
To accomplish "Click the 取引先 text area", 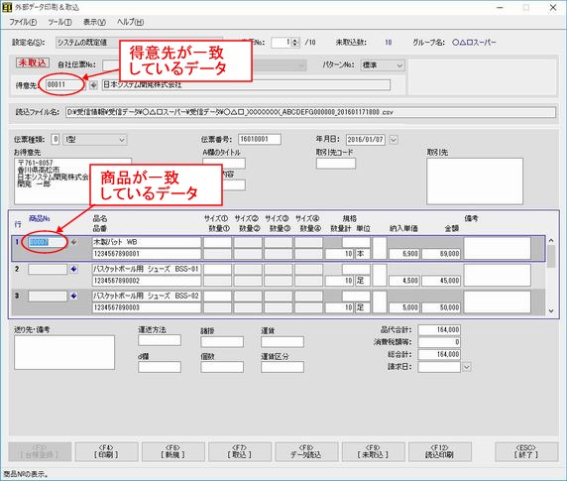I will click(x=475, y=181).
